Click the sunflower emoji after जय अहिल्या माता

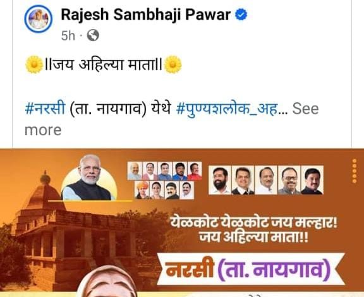[x=173, y=64]
